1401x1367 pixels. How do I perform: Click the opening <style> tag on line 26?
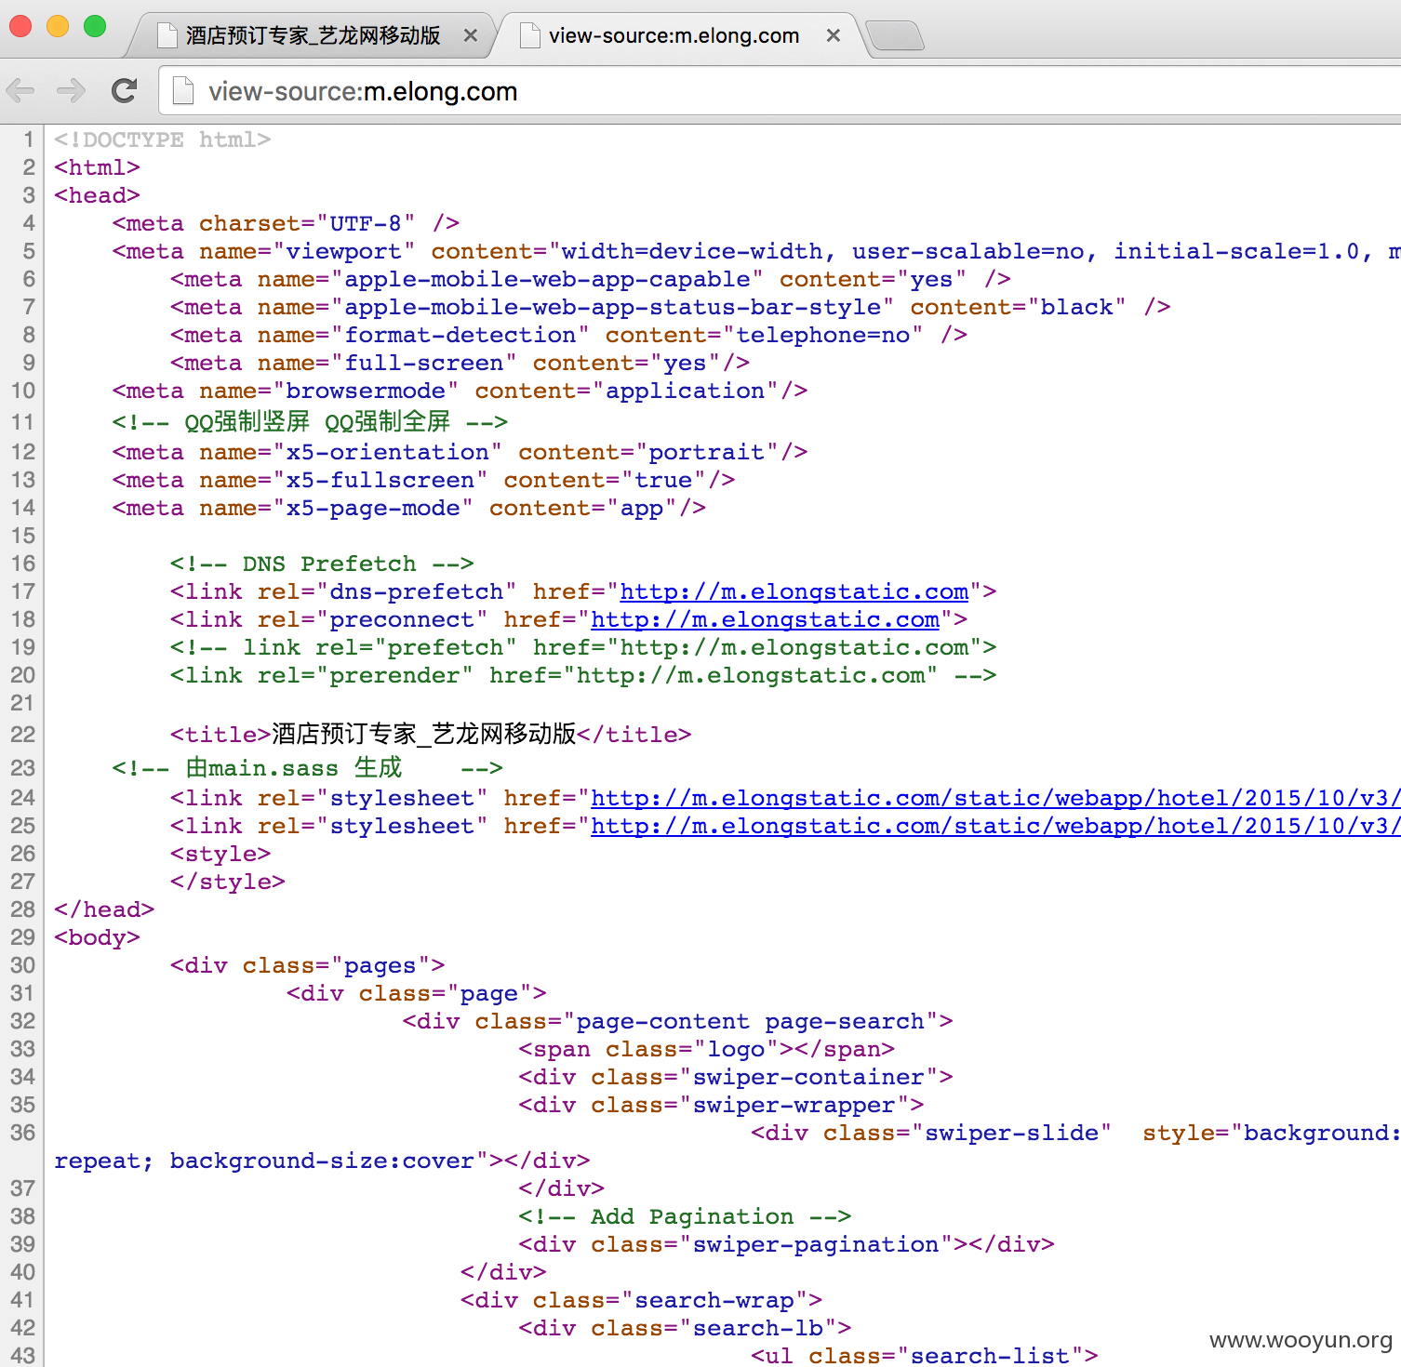tap(220, 854)
